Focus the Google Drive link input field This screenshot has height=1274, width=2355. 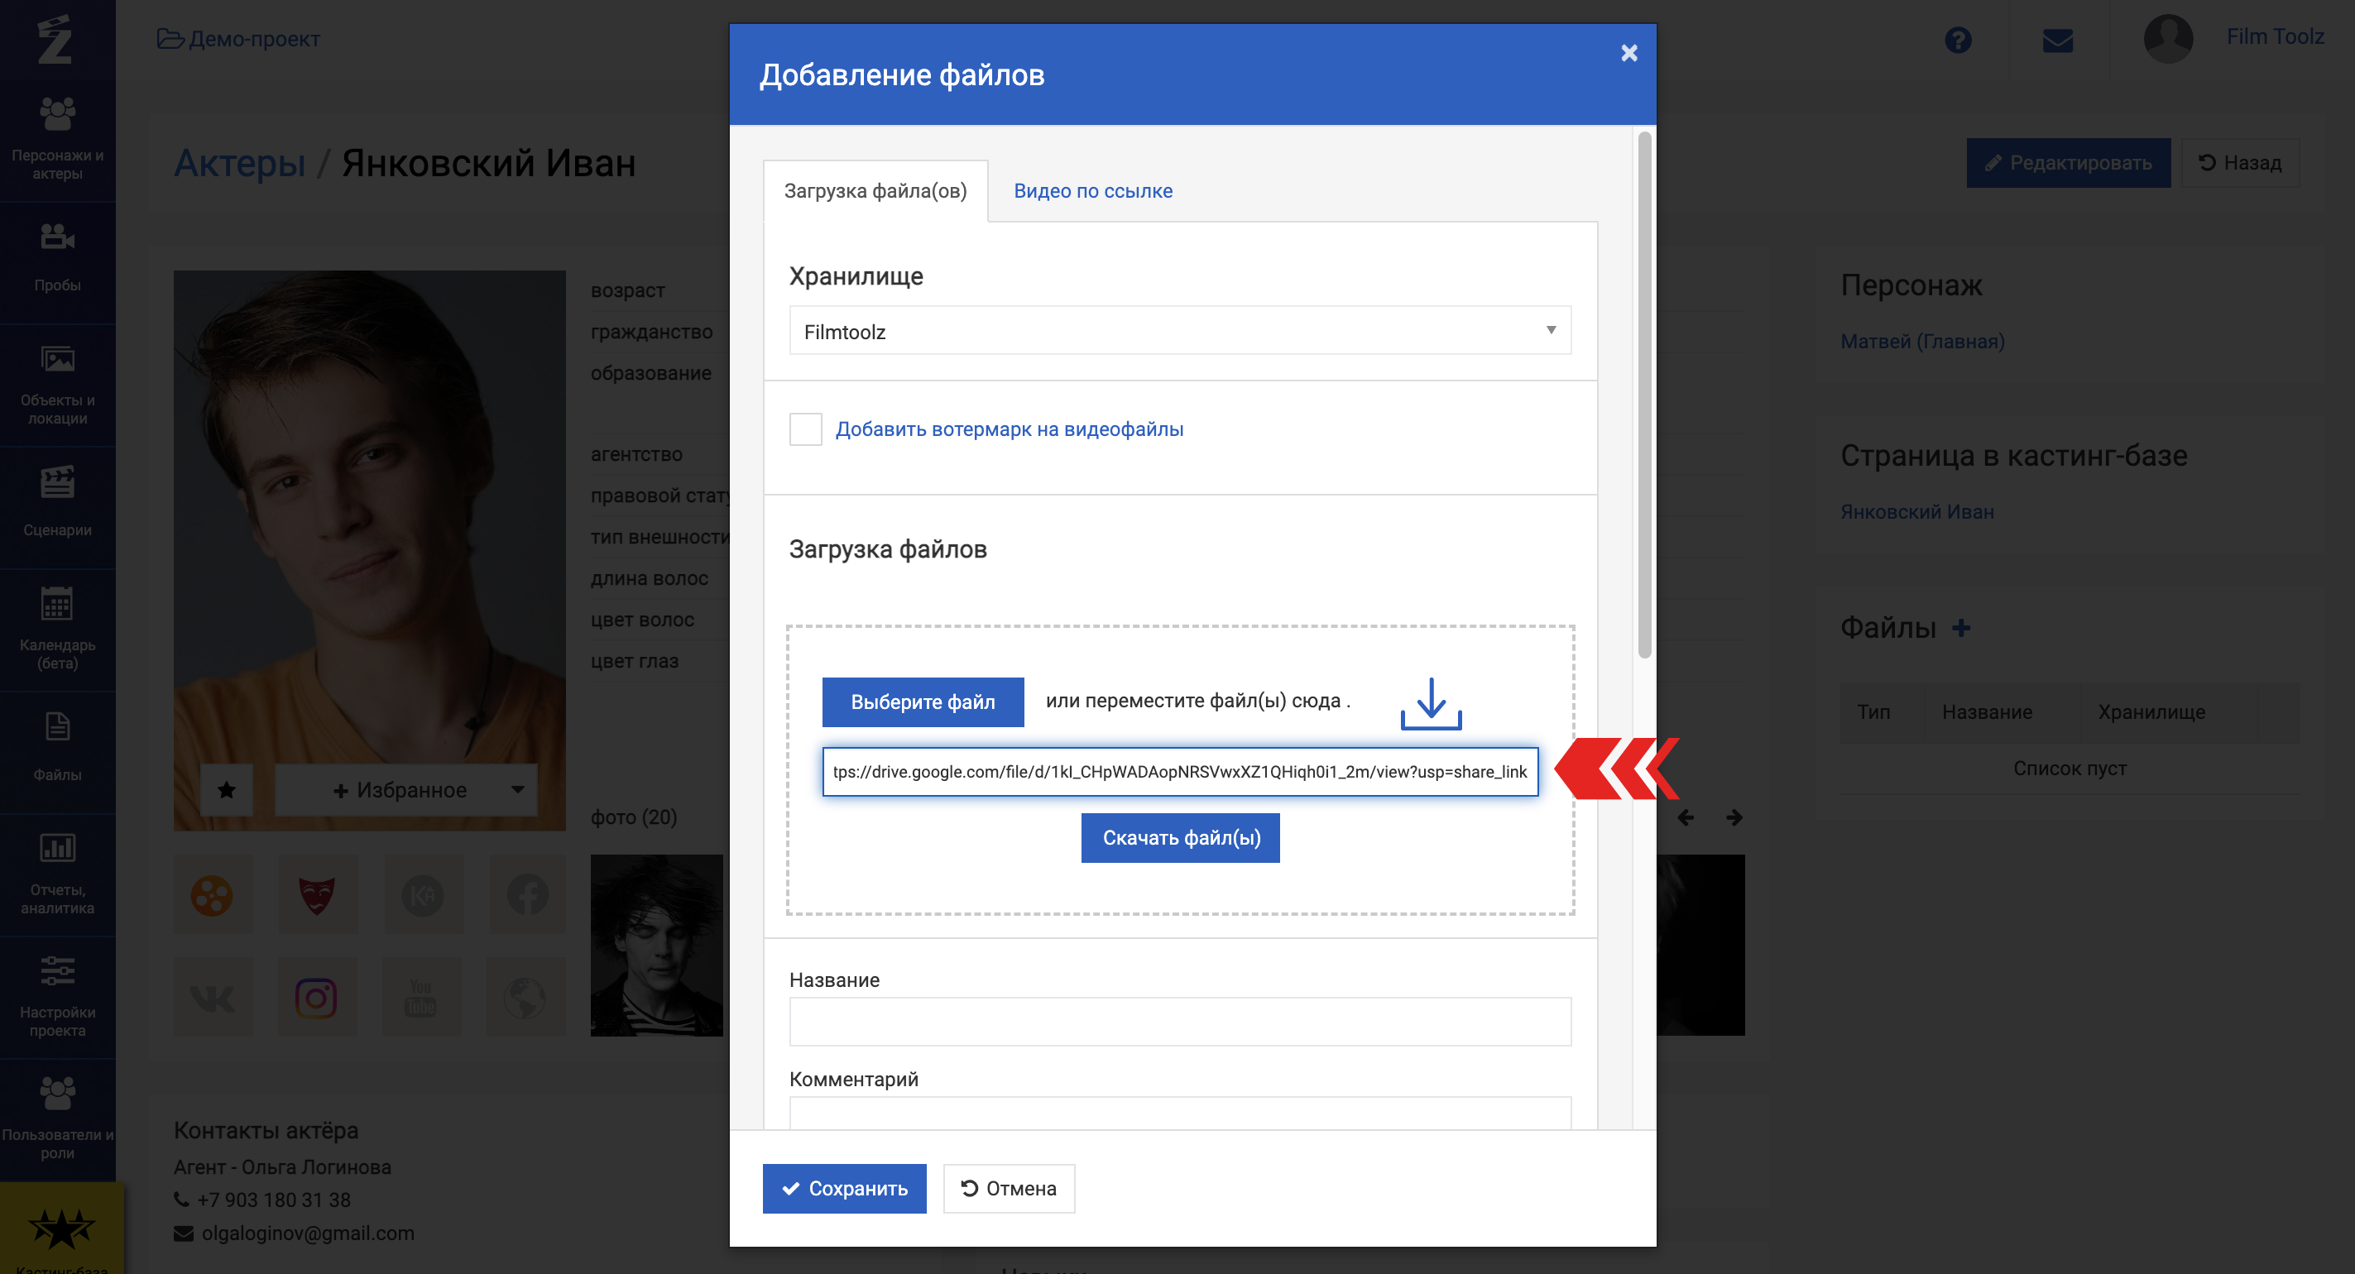1179,773
